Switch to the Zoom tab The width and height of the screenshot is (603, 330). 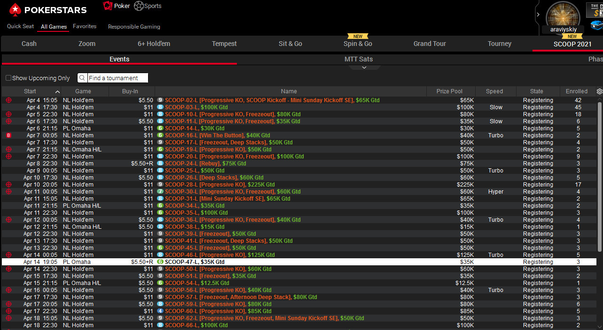tap(87, 44)
